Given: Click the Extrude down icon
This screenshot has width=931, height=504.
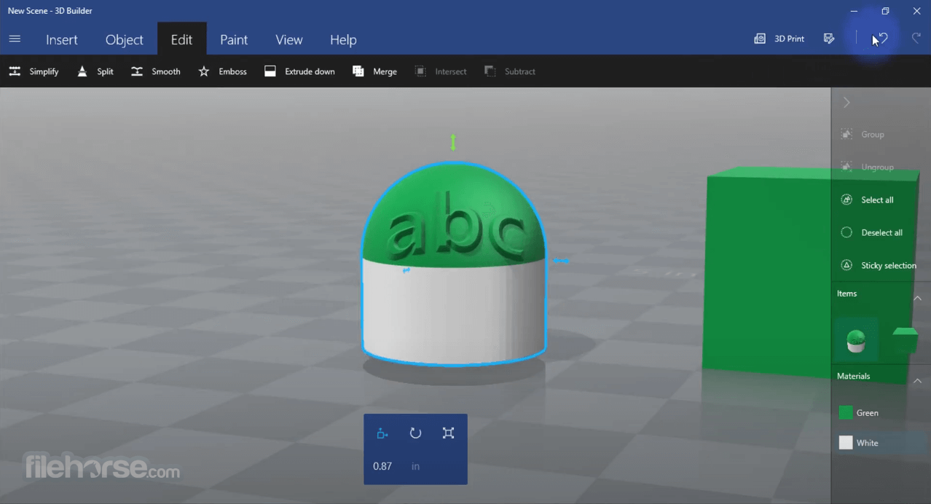Looking at the screenshot, I should coord(270,71).
